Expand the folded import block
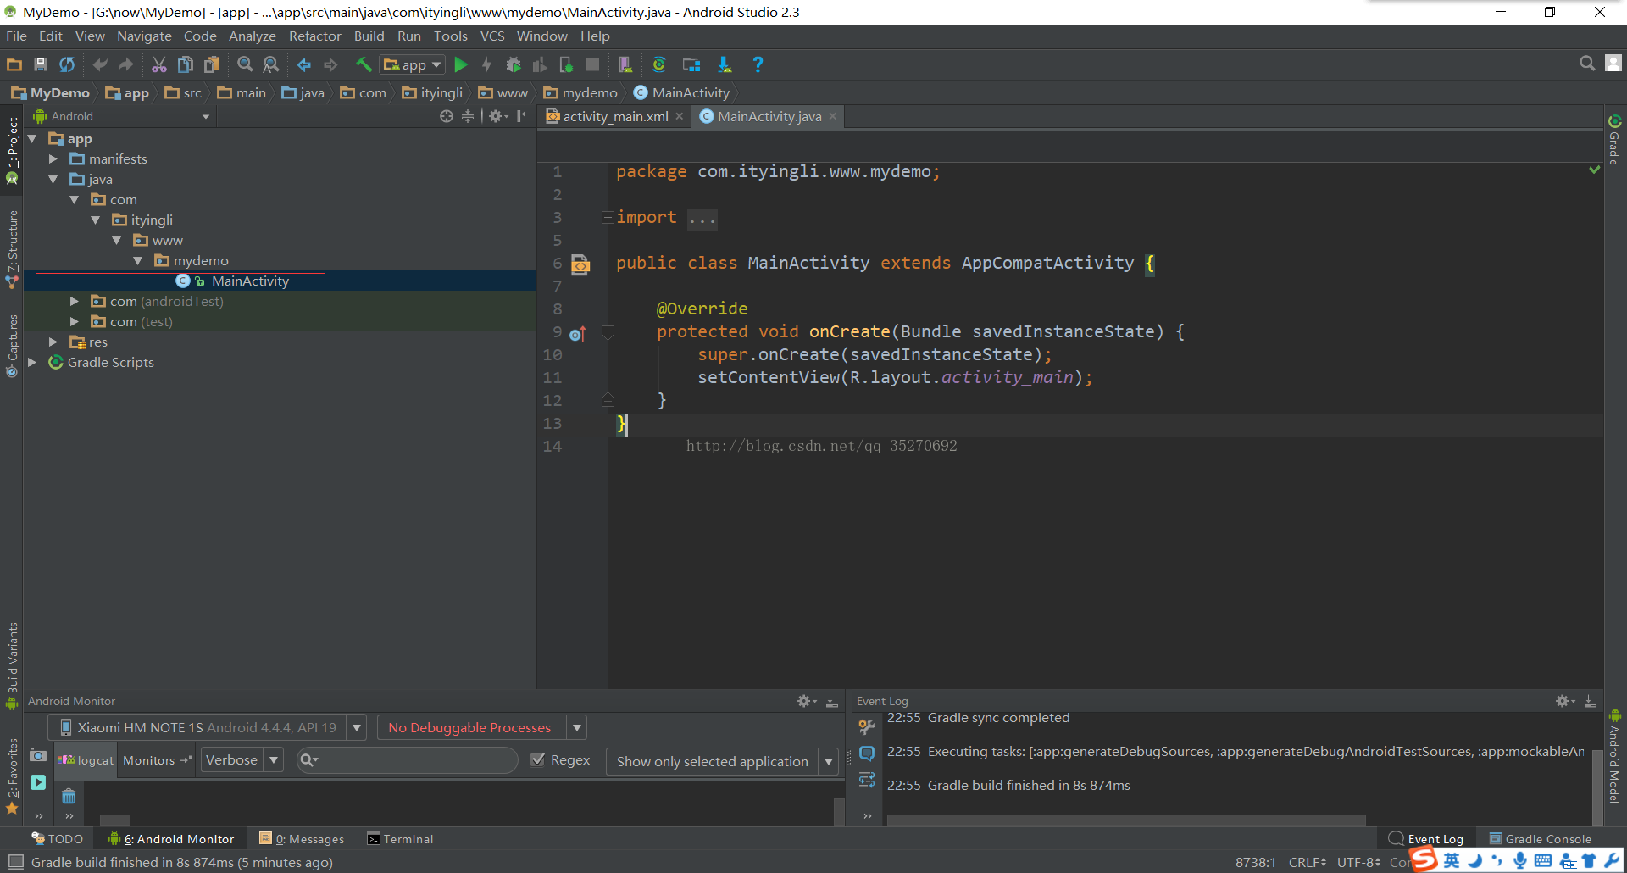The width and height of the screenshot is (1627, 873). [x=607, y=218]
